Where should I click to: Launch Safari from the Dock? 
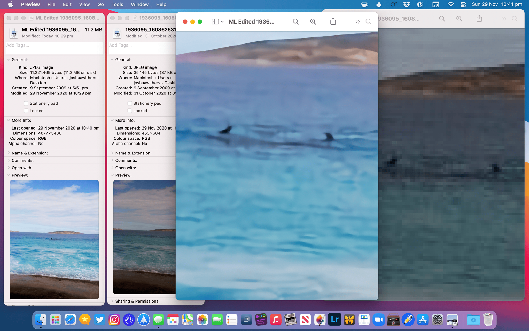(70, 320)
